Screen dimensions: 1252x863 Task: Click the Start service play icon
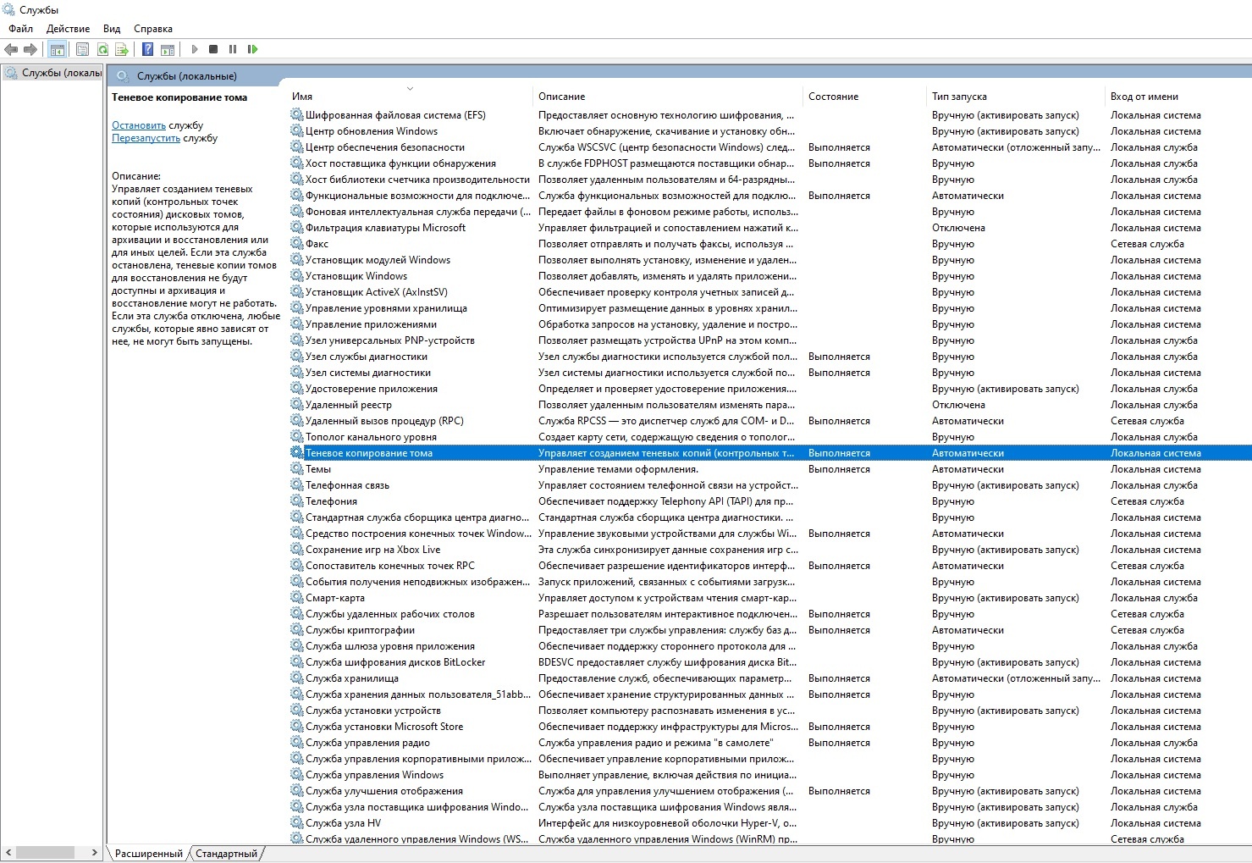click(195, 49)
